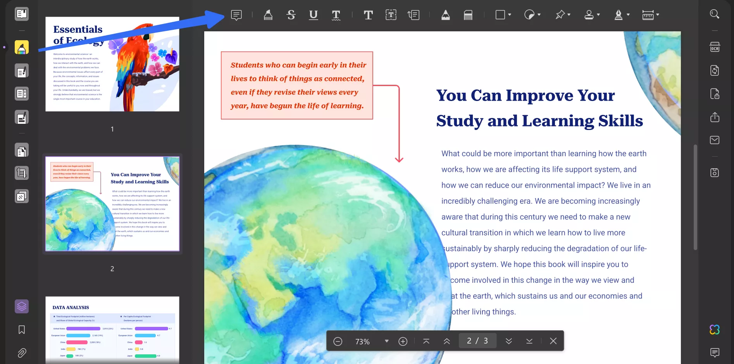Open the Search magnifier
The height and width of the screenshot is (364, 734).
[x=715, y=14]
